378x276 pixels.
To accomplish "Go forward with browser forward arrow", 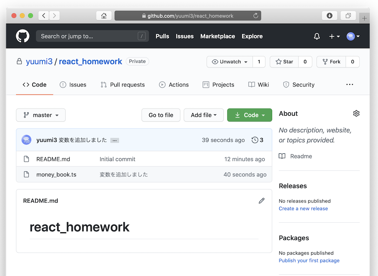I will [54, 16].
